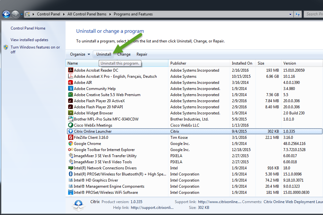This screenshot has height=215, width=323.
Task: Click the back navigation arrow
Action: pyautogui.click(x=6, y=14)
